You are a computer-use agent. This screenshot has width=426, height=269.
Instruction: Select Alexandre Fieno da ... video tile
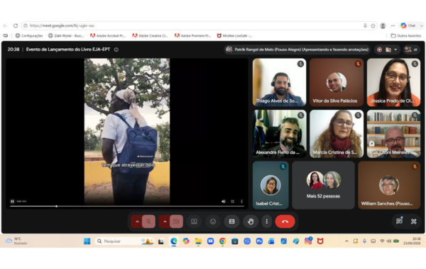pos(279,134)
